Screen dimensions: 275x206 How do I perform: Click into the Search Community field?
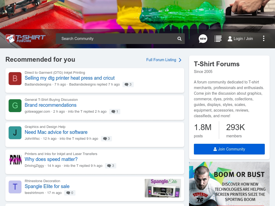coord(115,39)
